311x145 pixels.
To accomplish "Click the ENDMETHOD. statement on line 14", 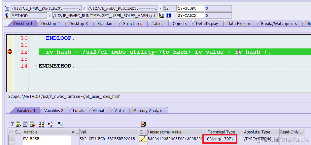I will tap(56, 66).
